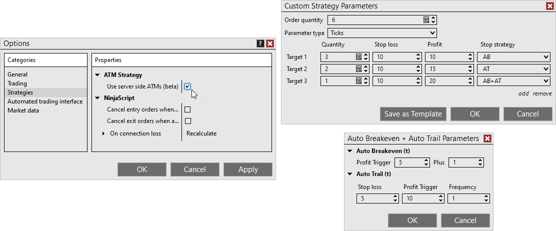Expand the On connection loss property

[x=103, y=133]
